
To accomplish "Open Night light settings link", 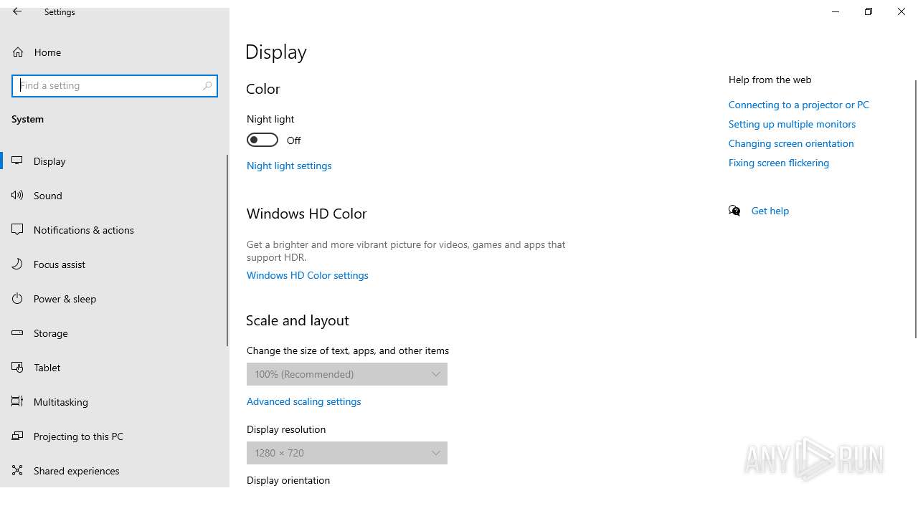I will 289,166.
